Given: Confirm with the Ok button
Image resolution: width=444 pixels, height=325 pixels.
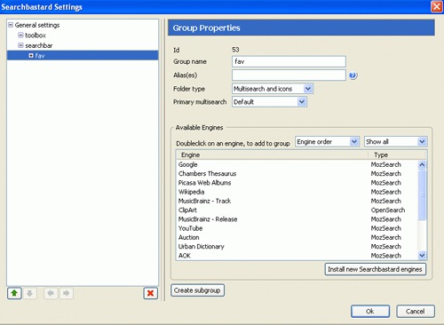Looking at the screenshot, I should (370, 312).
